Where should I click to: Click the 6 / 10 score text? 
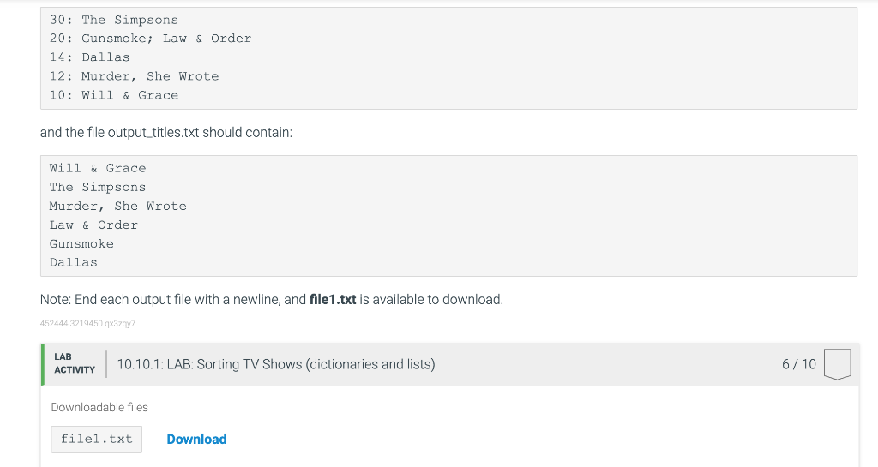point(798,364)
